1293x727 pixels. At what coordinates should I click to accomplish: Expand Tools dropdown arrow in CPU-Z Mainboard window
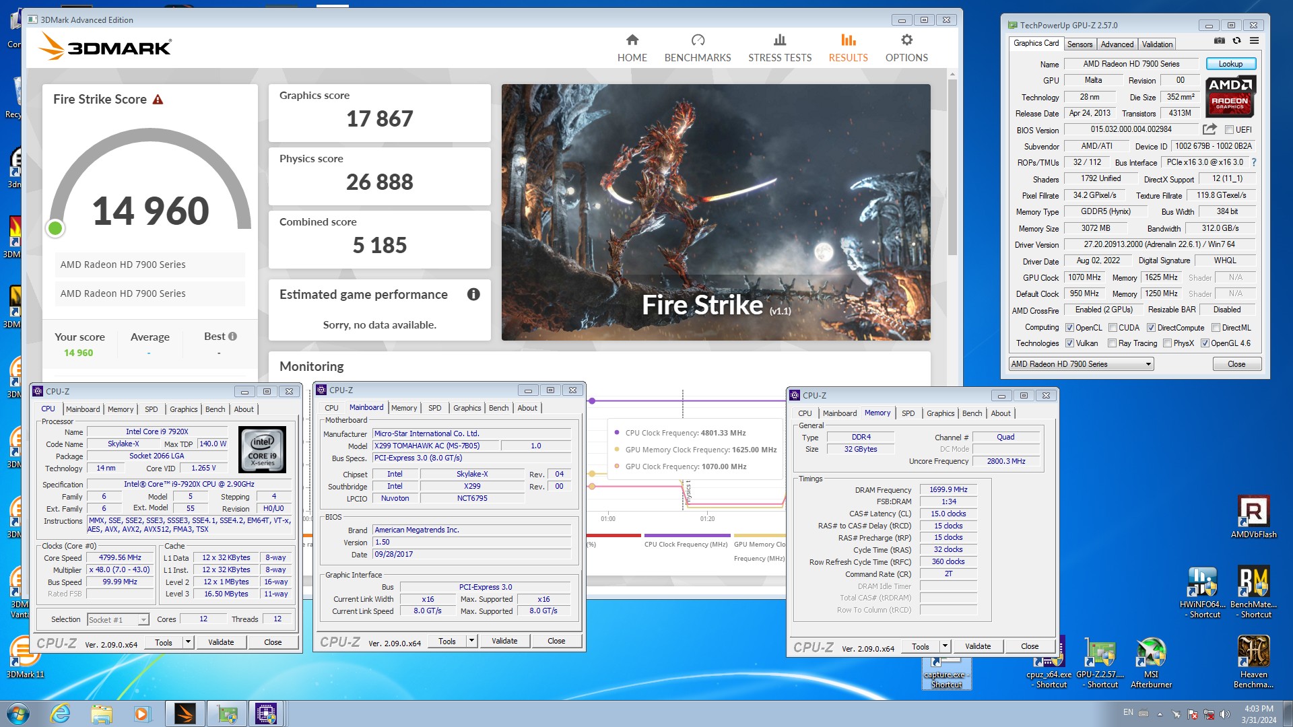pos(471,641)
